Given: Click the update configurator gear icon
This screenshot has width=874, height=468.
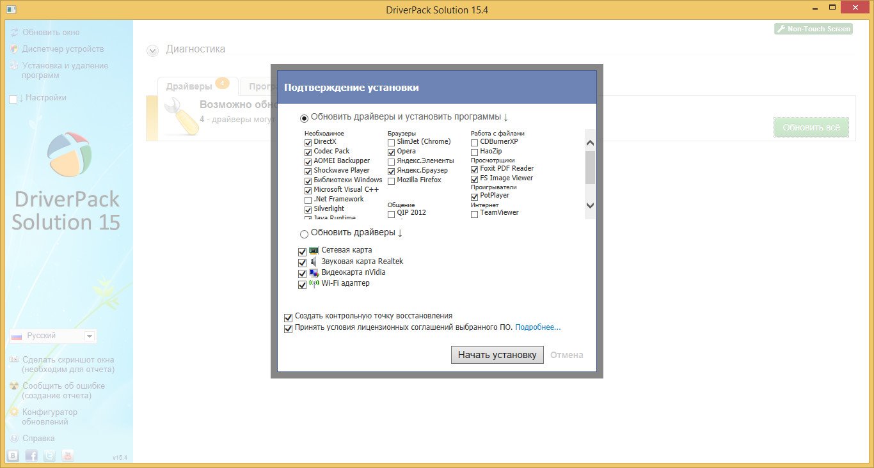Looking at the screenshot, I should click(14, 412).
